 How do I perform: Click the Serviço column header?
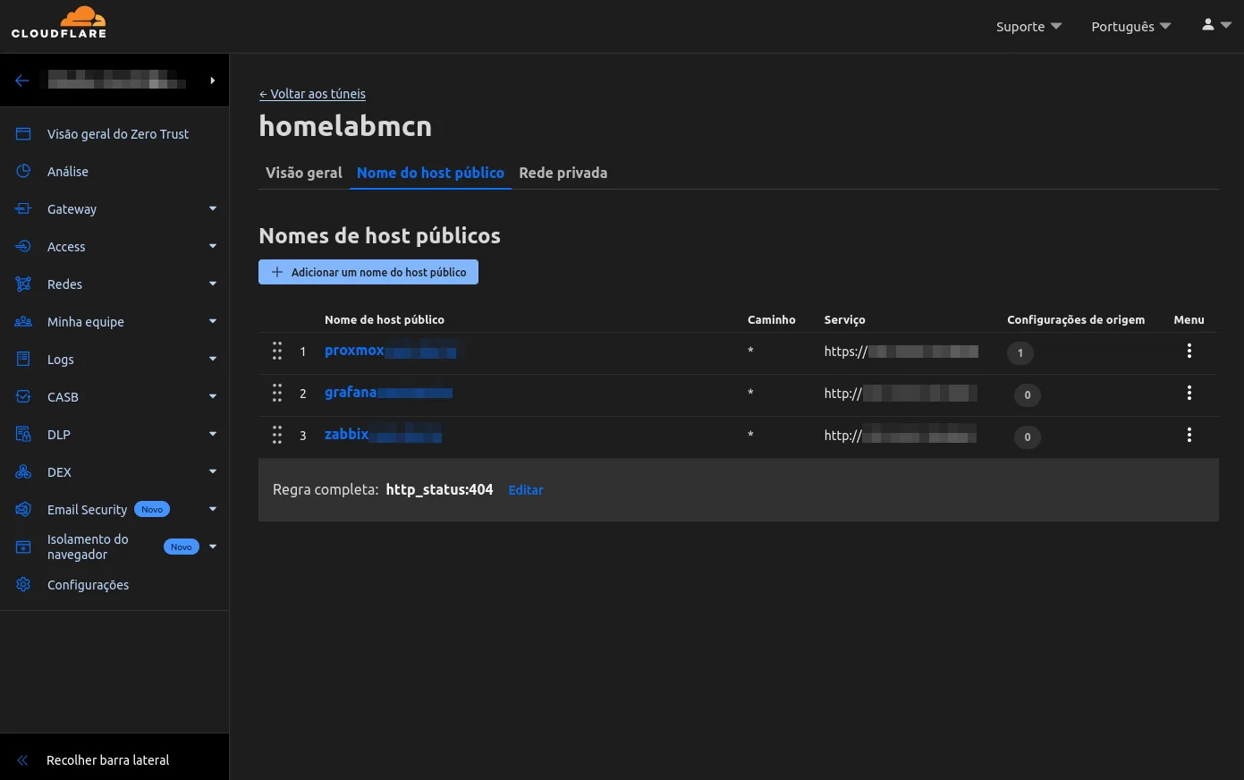point(844,319)
